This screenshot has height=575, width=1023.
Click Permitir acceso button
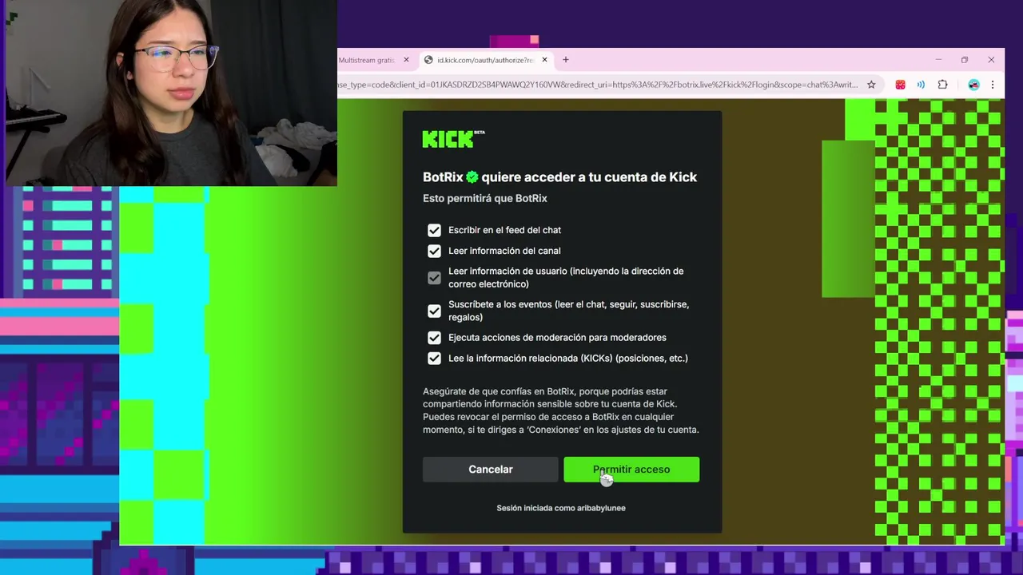[631, 470]
